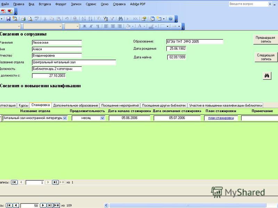Click the Cut scissors icon
Image resolution: width=278 pixels, height=208 pixels.
click(x=45, y=19)
